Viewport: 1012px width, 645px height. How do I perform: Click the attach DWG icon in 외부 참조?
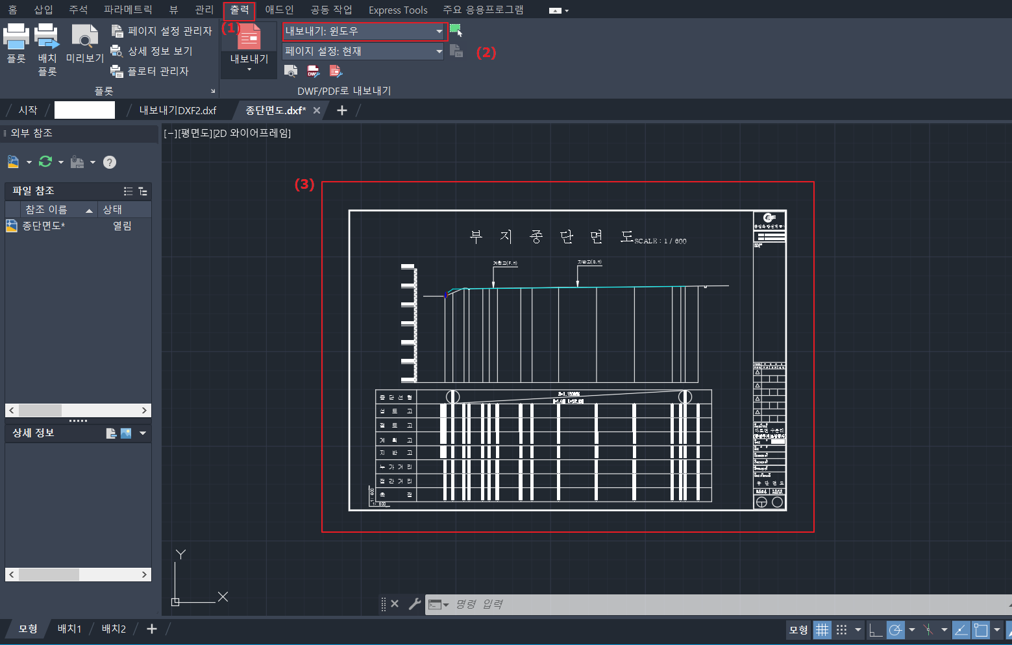tap(13, 162)
